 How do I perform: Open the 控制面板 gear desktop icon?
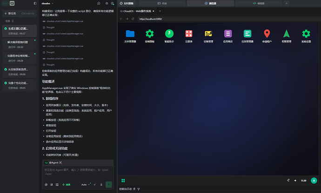click(150, 36)
